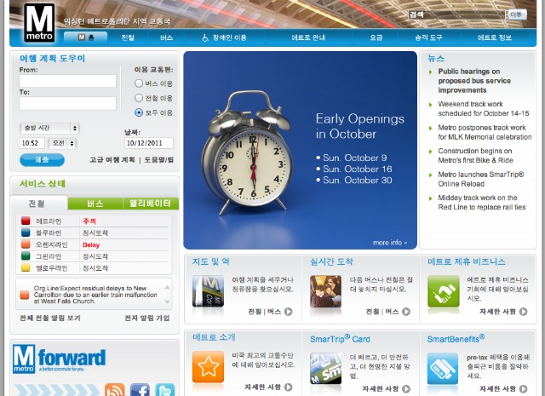The image size is (545, 396).
Task: Open the 출발 시간 dropdown
Action: [x=49, y=129]
